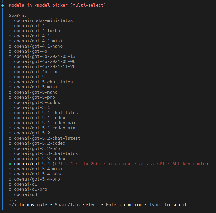Choose openai/gpt-4.1-nano from the list
The height and width of the screenshot is (213, 216).
[38, 46]
